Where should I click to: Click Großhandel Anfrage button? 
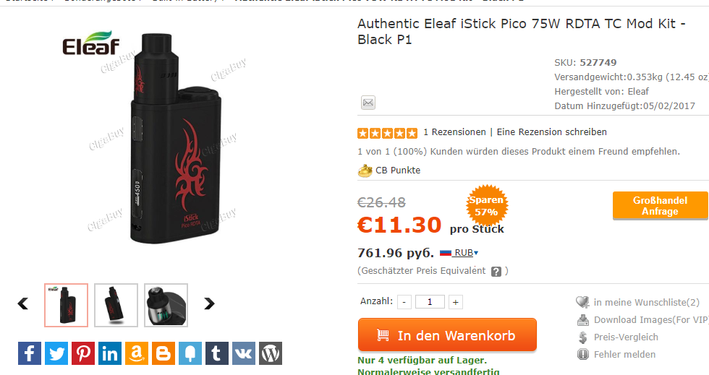click(660, 206)
